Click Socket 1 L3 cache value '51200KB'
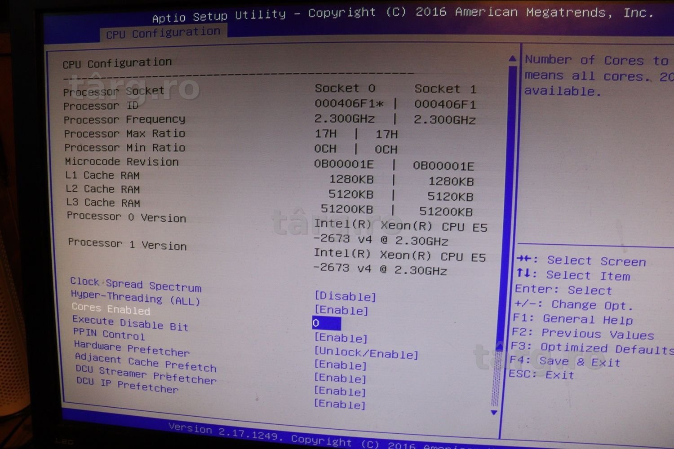 coord(446,211)
